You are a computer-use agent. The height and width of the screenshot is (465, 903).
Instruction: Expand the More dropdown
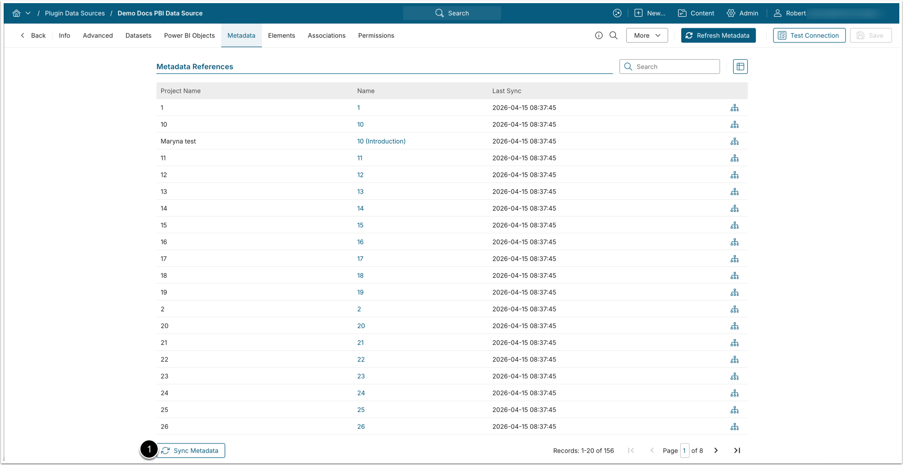647,36
